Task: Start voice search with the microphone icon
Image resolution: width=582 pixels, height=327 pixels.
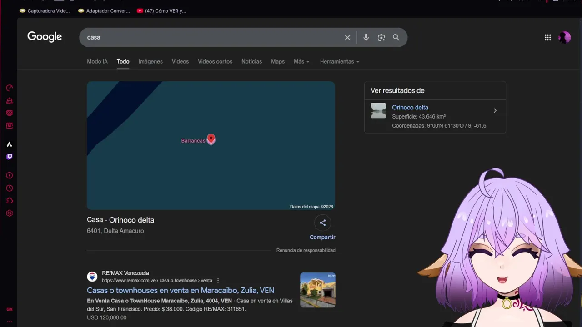Action: (366, 38)
